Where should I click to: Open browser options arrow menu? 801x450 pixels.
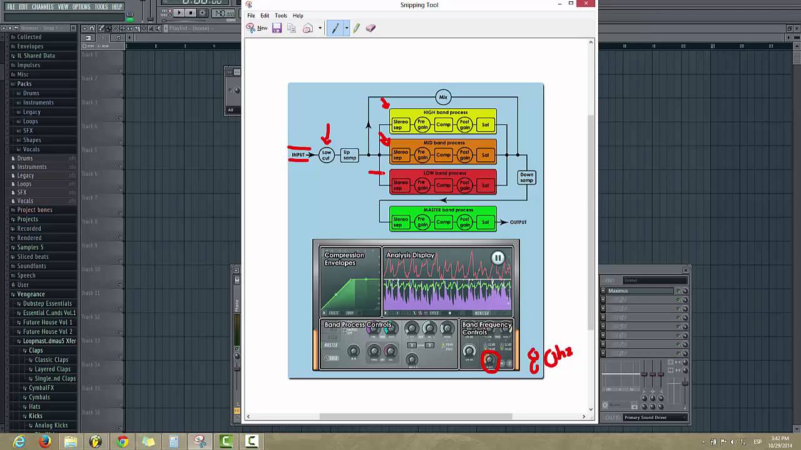pyautogui.click(x=4, y=28)
